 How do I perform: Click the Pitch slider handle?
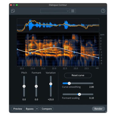(x=24, y=86)
